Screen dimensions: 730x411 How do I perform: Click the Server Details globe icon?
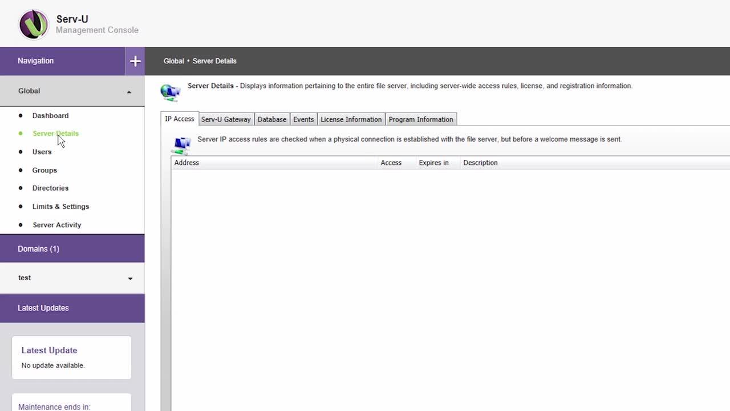[171, 92]
